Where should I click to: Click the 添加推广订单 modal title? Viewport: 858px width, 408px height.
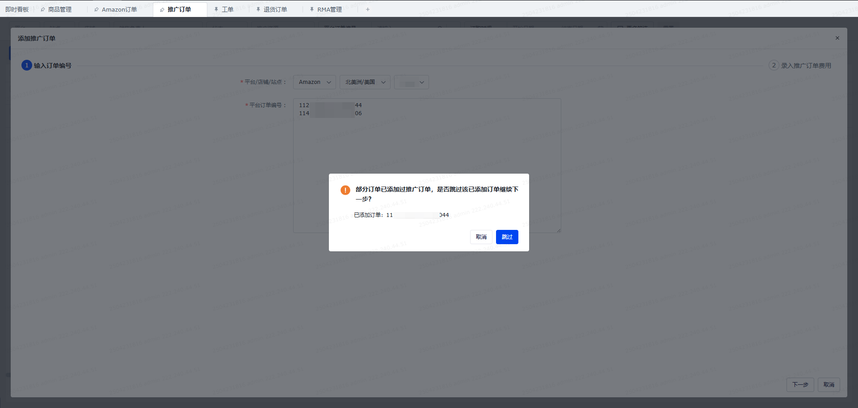pyautogui.click(x=37, y=38)
